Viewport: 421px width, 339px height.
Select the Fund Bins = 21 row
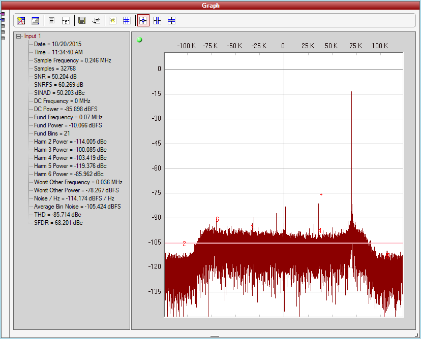(x=52, y=133)
